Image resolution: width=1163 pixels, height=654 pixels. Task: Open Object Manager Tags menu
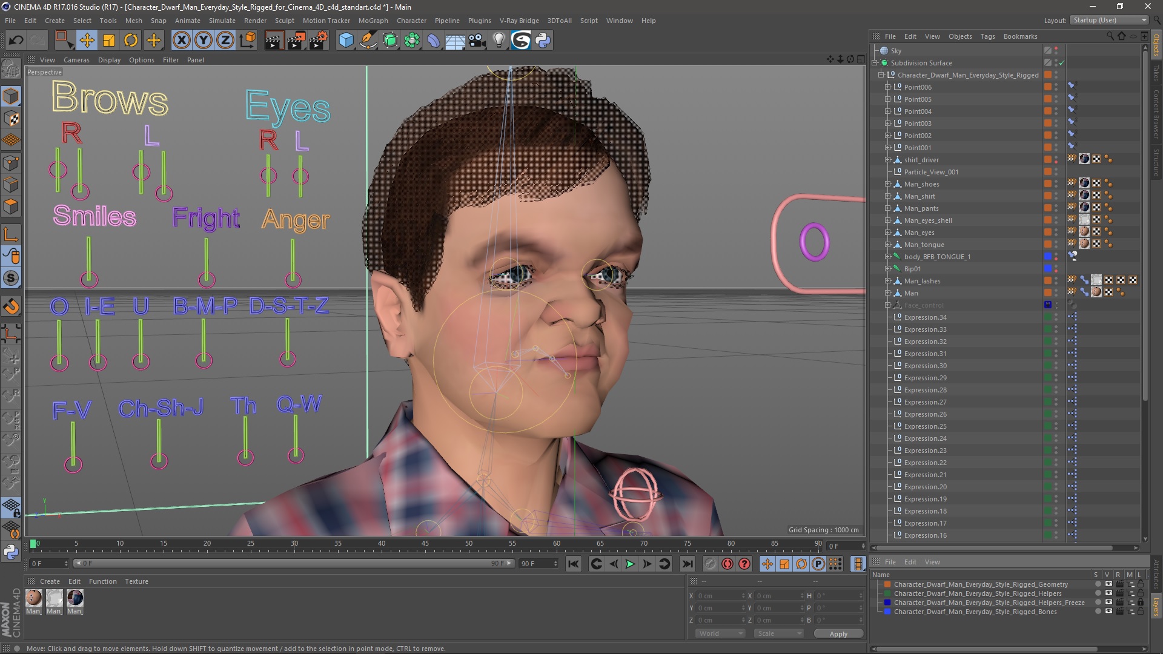point(987,36)
